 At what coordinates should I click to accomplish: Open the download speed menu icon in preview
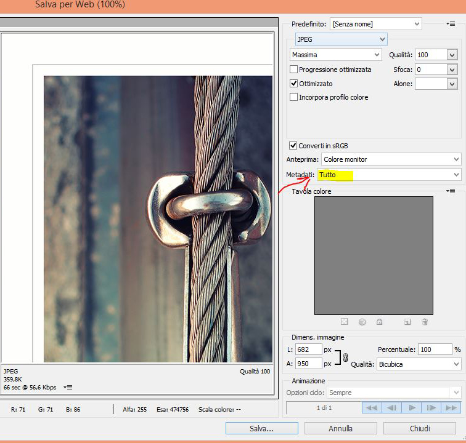[x=68, y=387]
